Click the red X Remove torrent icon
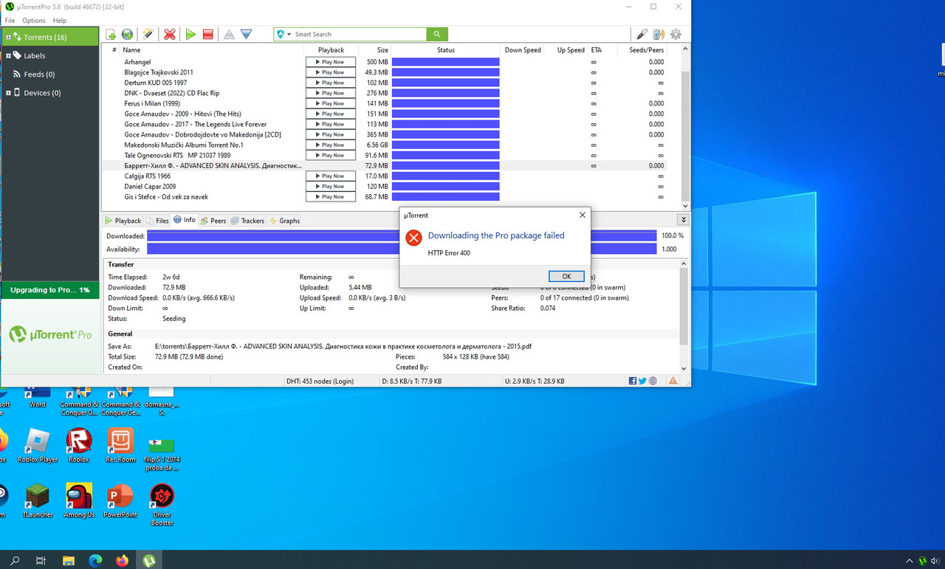This screenshot has width=945, height=569. pos(170,34)
